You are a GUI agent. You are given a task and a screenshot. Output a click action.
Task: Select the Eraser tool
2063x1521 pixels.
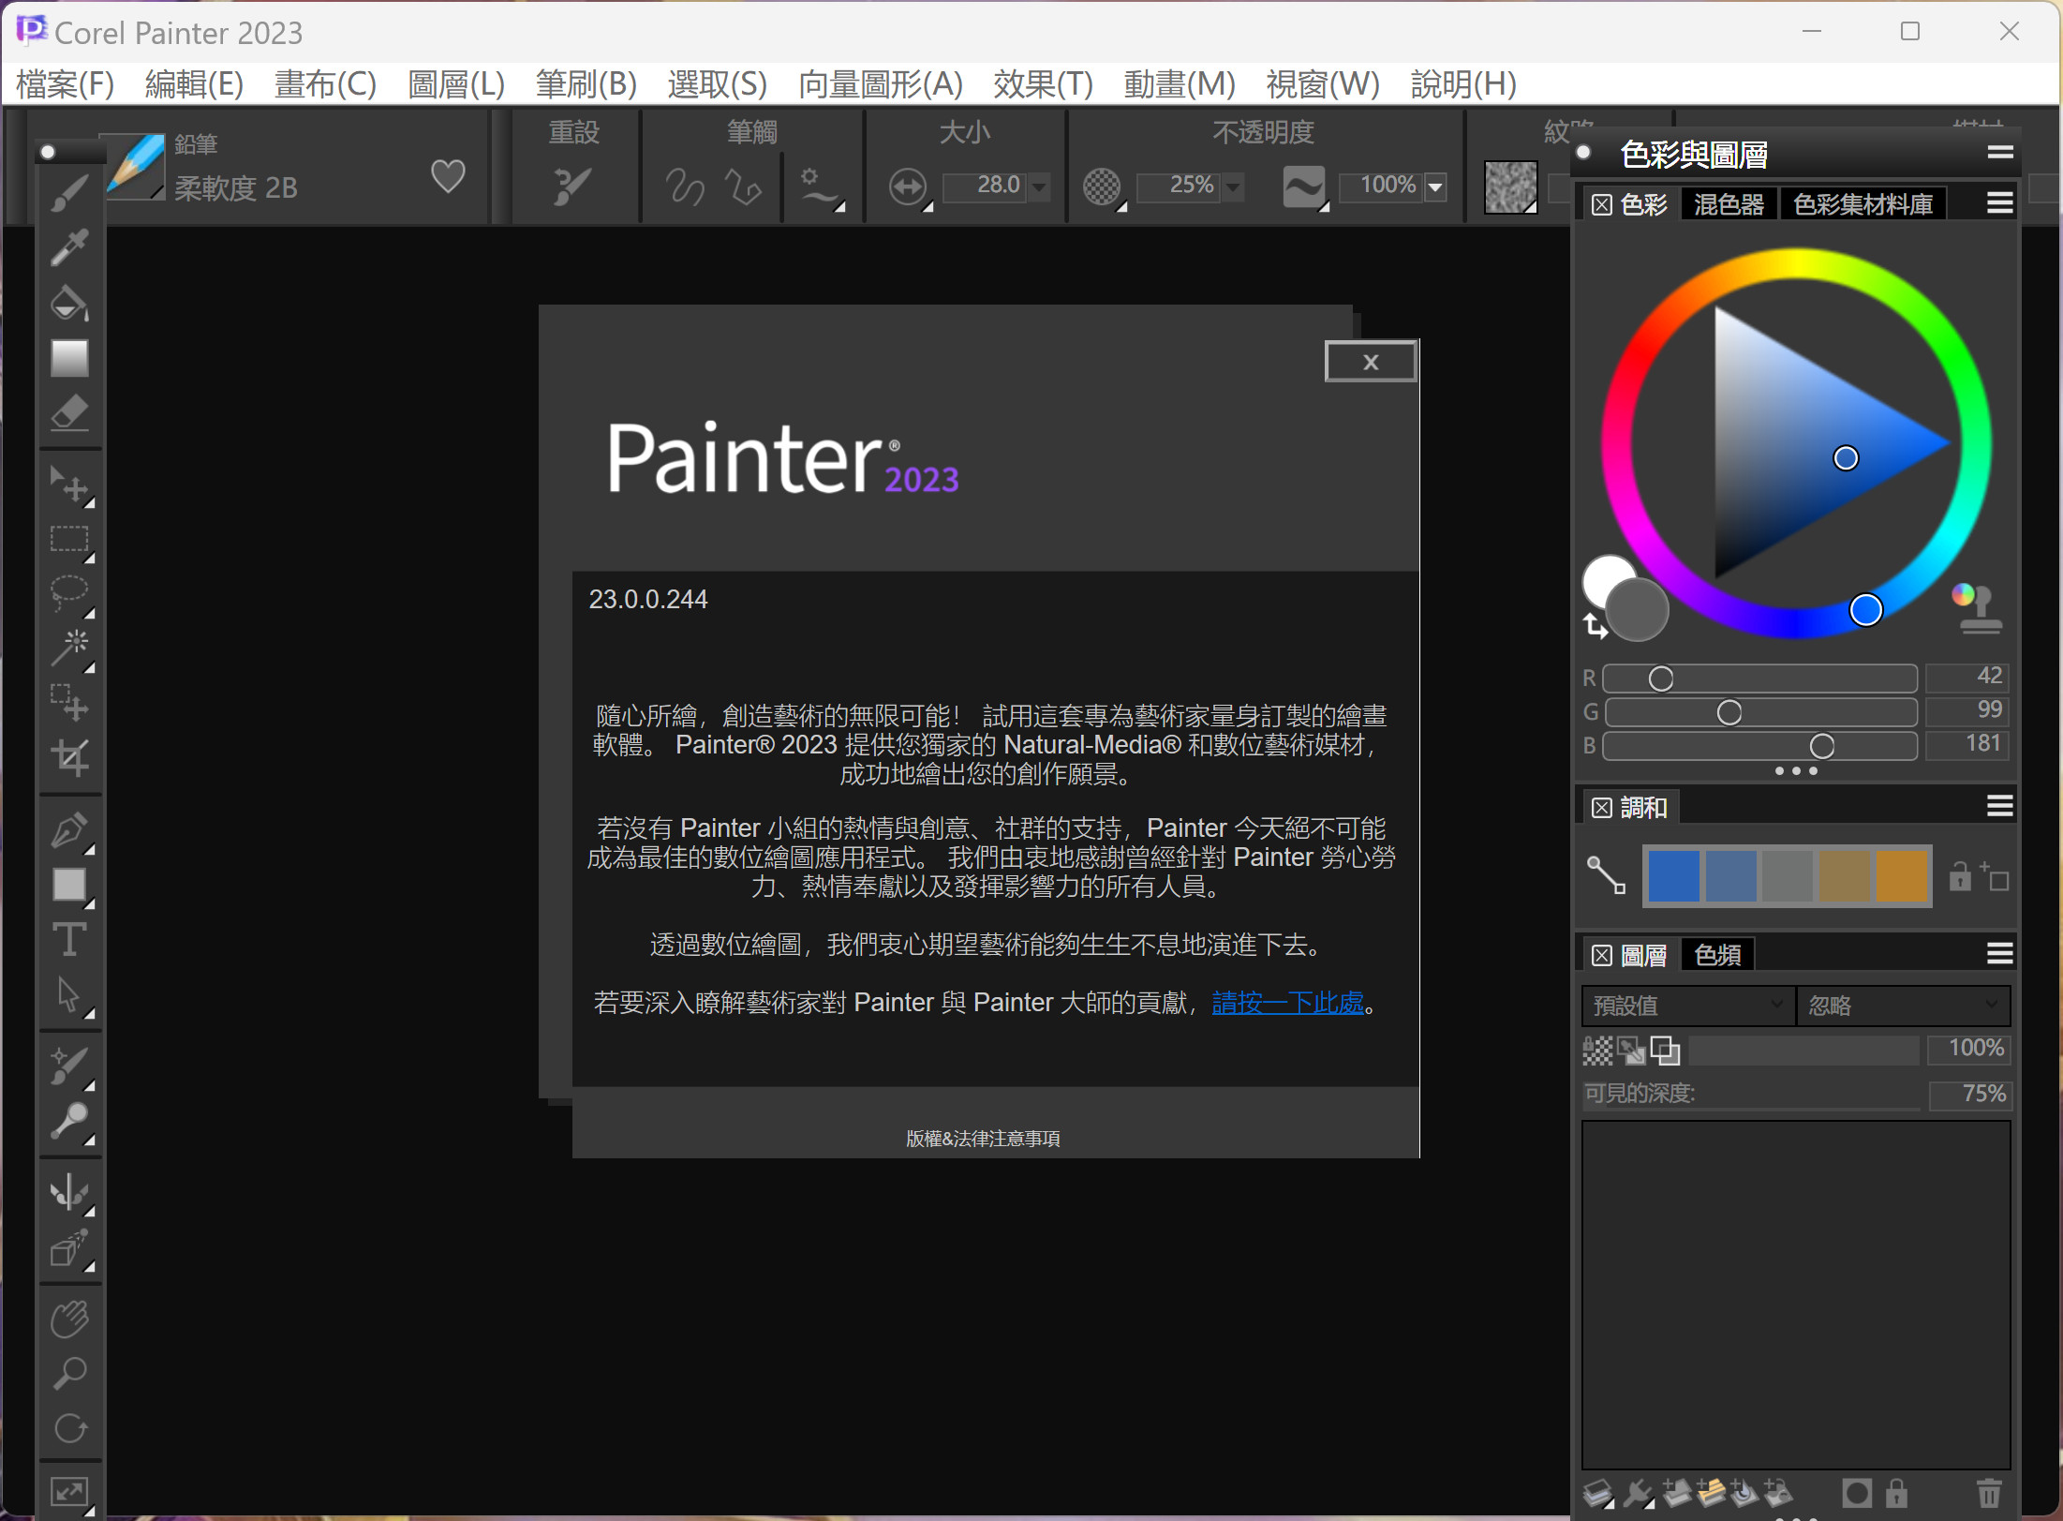point(69,412)
